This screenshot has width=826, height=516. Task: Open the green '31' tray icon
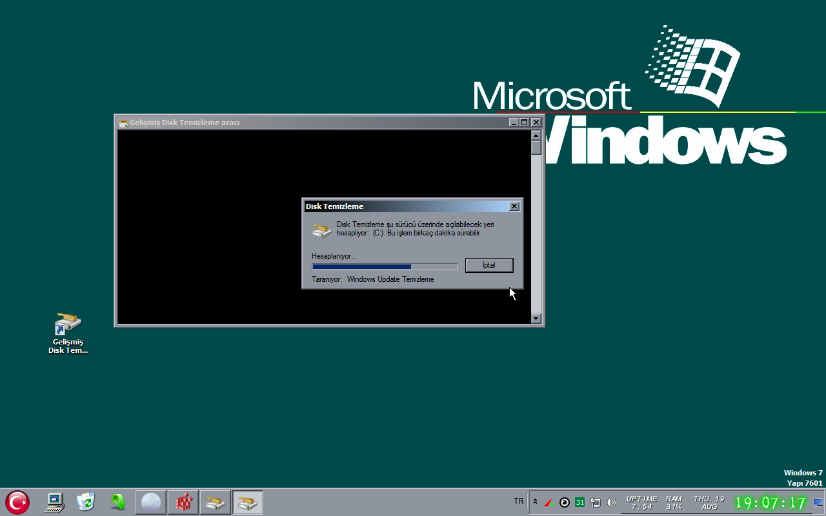[x=580, y=502]
